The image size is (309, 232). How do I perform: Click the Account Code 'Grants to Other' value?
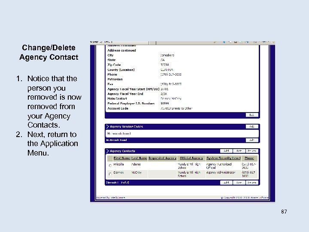(176, 108)
